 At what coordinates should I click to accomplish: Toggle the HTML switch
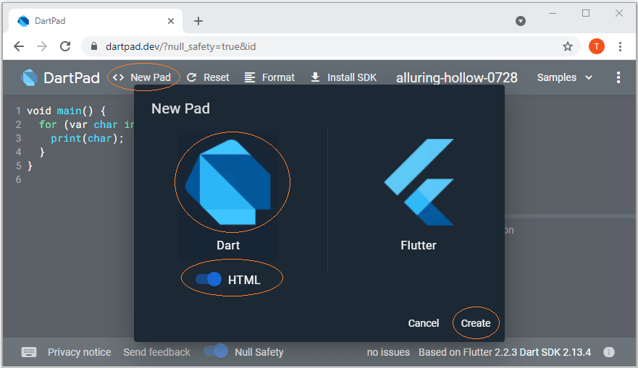tap(209, 280)
